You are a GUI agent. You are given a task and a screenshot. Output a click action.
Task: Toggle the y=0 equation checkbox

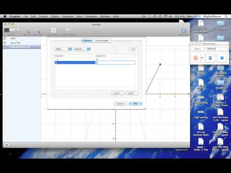coord(5,38)
